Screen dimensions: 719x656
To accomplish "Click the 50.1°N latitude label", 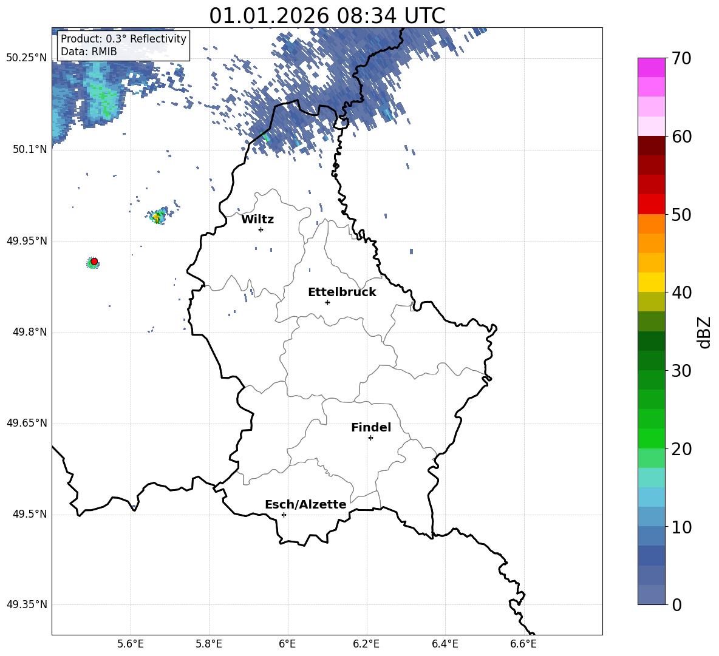I will (x=30, y=149).
